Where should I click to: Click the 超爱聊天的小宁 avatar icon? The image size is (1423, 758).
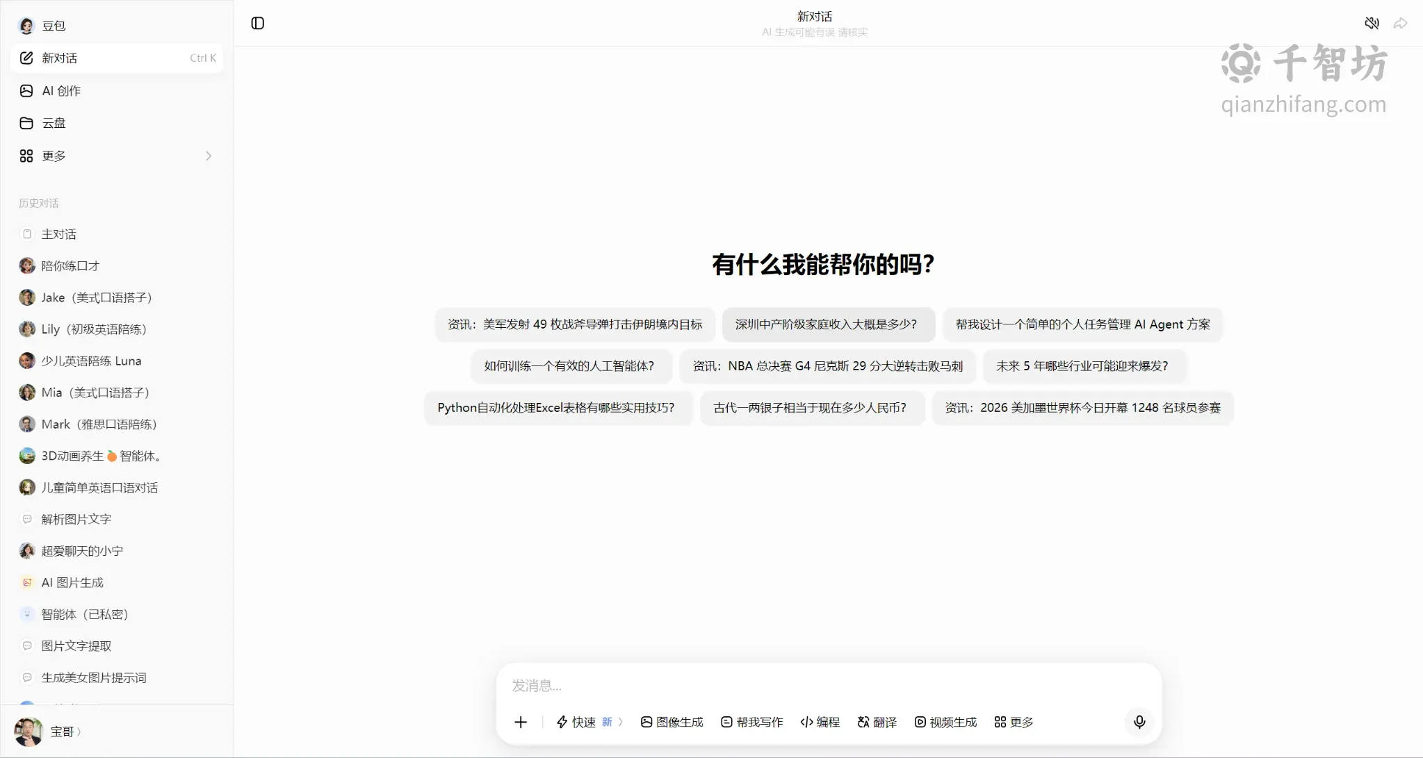(x=27, y=551)
